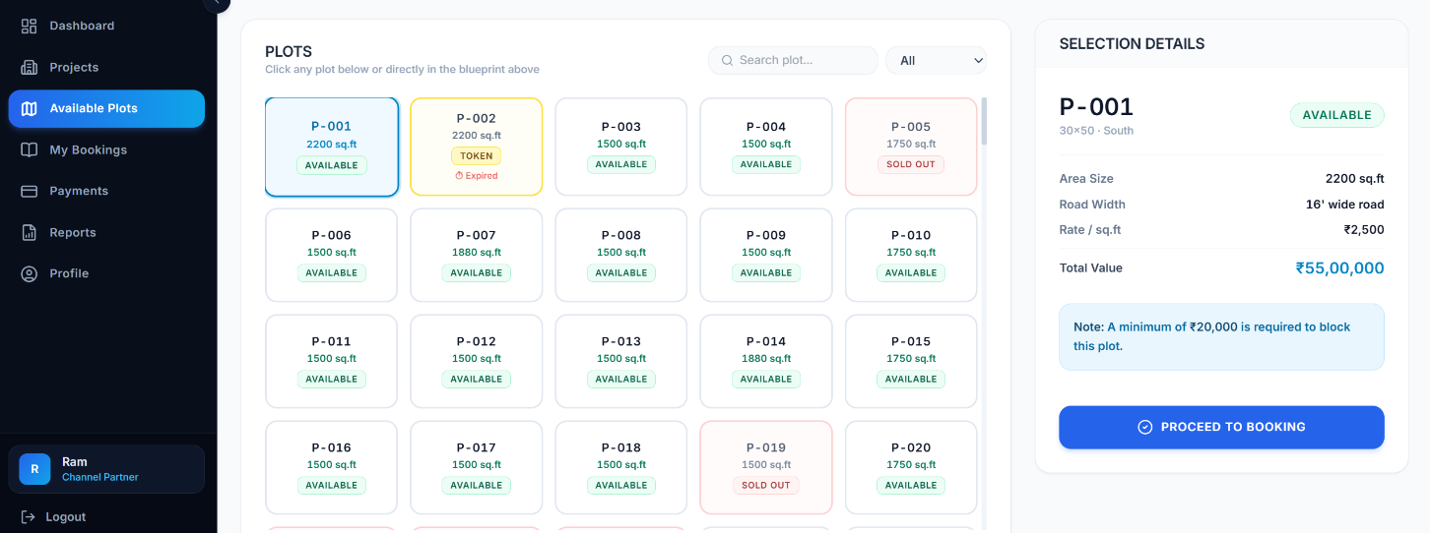Click the Reports document icon
Viewport: 1430px width, 533px height.
click(30, 232)
